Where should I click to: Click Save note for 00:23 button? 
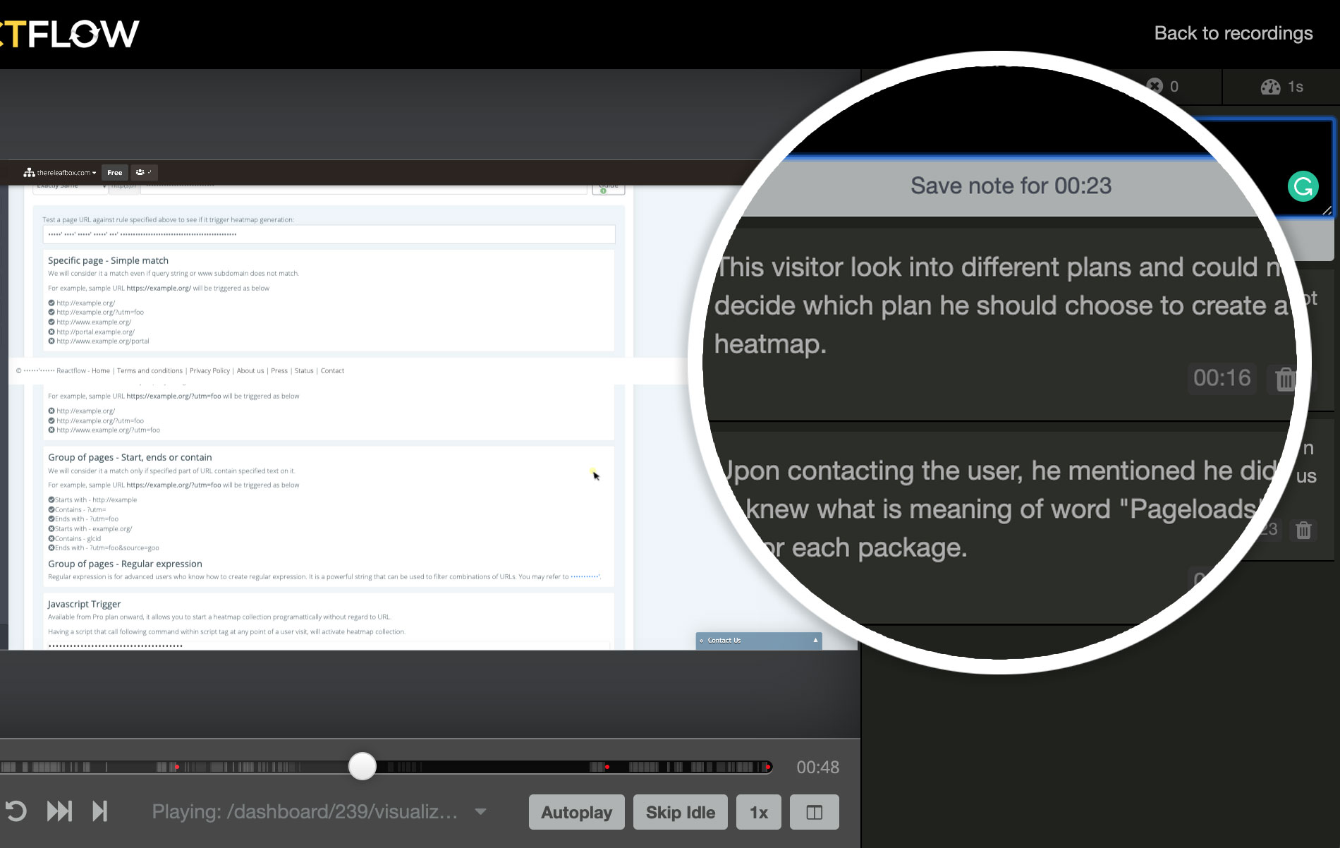pos(1010,186)
